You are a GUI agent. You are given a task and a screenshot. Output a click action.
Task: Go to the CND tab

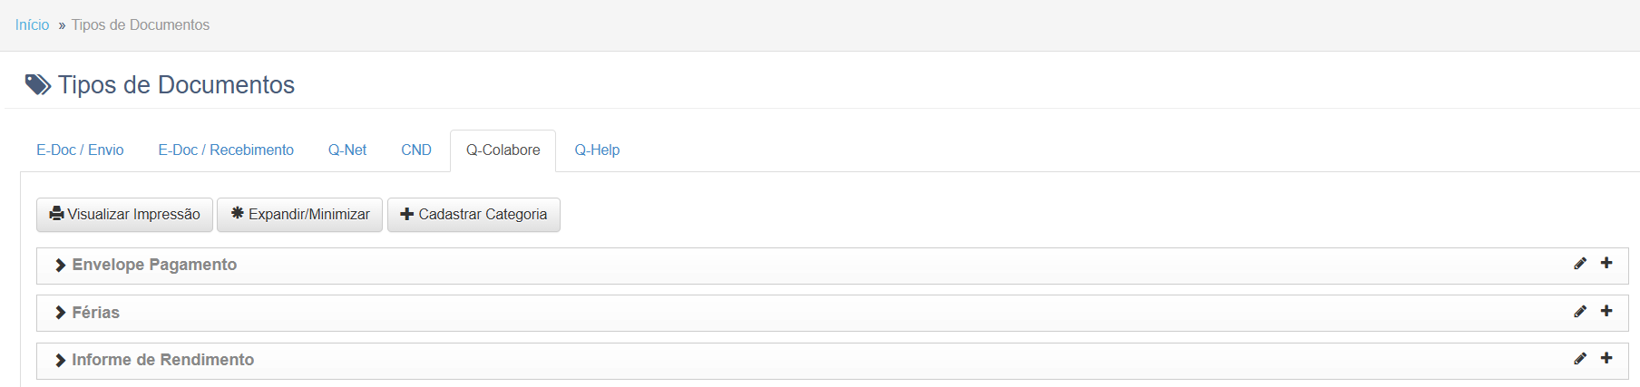tap(416, 150)
